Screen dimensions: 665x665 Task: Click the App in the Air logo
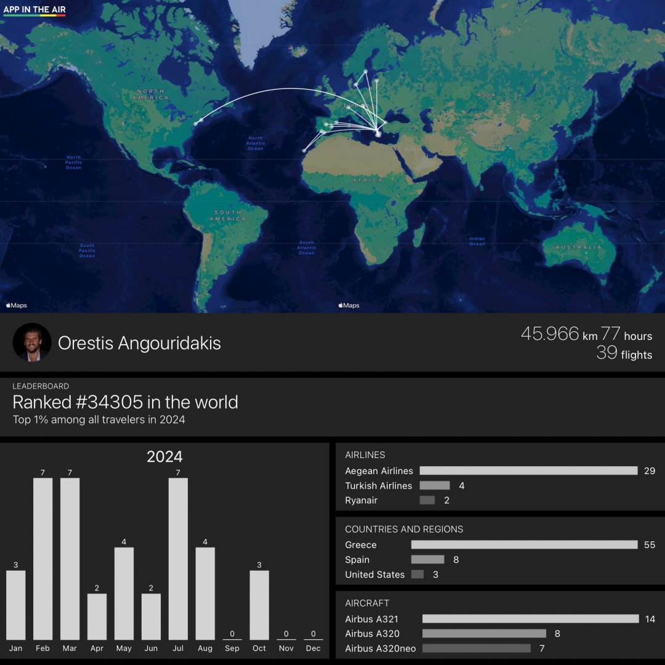[34, 10]
